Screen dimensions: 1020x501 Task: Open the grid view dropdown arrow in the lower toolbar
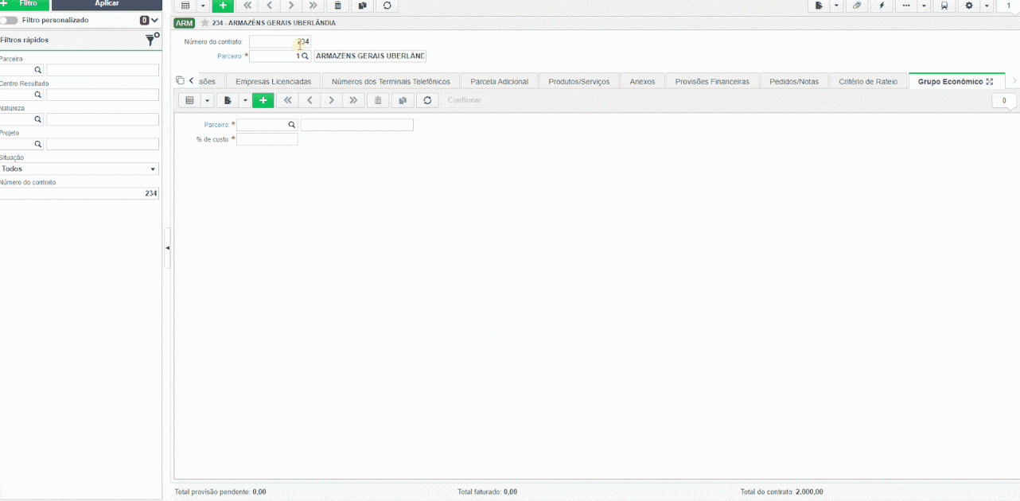207,100
